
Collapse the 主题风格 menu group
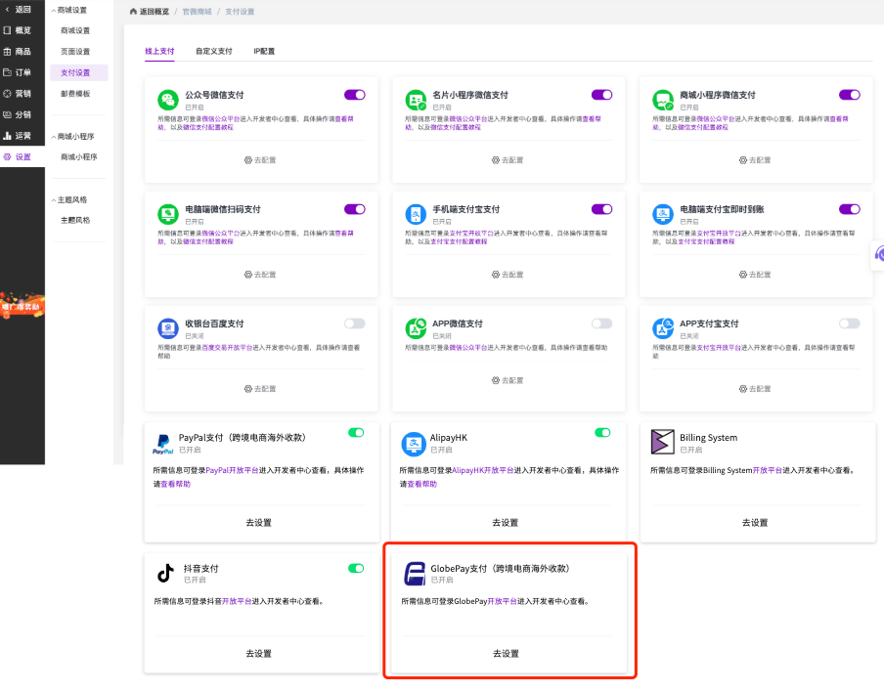(x=69, y=199)
